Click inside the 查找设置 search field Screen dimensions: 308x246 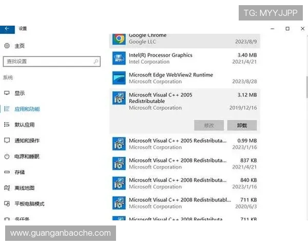pyautogui.click(x=49, y=61)
